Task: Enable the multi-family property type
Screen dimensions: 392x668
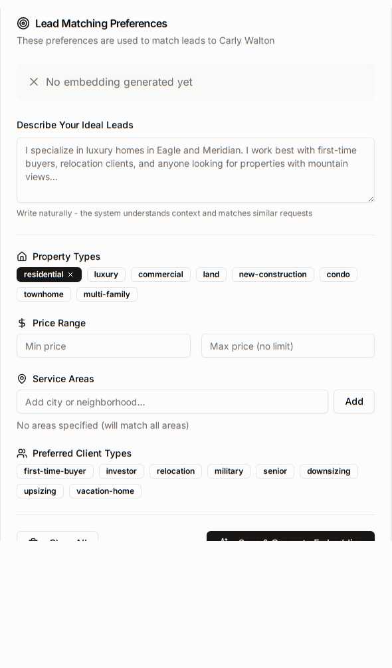Action: (107, 294)
